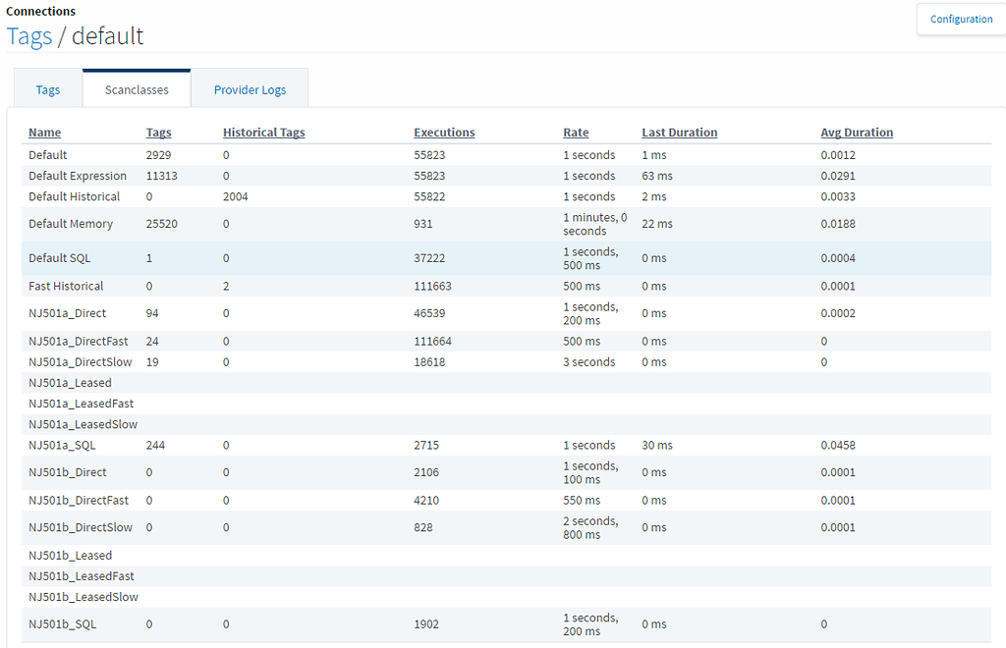This screenshot has height=648, width=1006.
Task: Sort by the Avg Duration column
Action: click(x=857, y=132)
